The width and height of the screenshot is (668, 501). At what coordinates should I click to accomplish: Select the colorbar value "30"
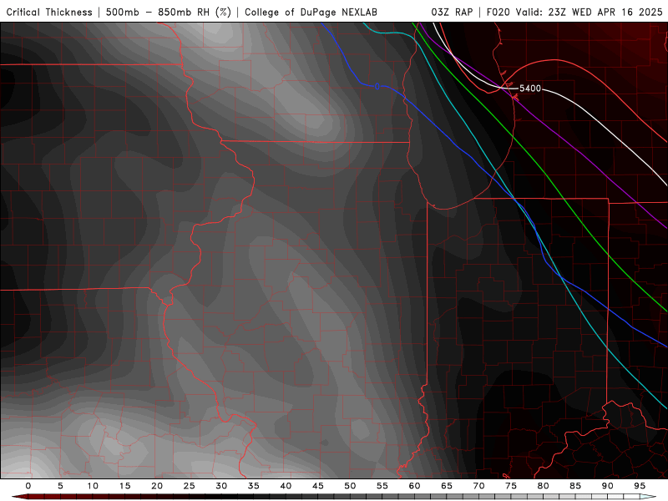click(x=221, y=486)
